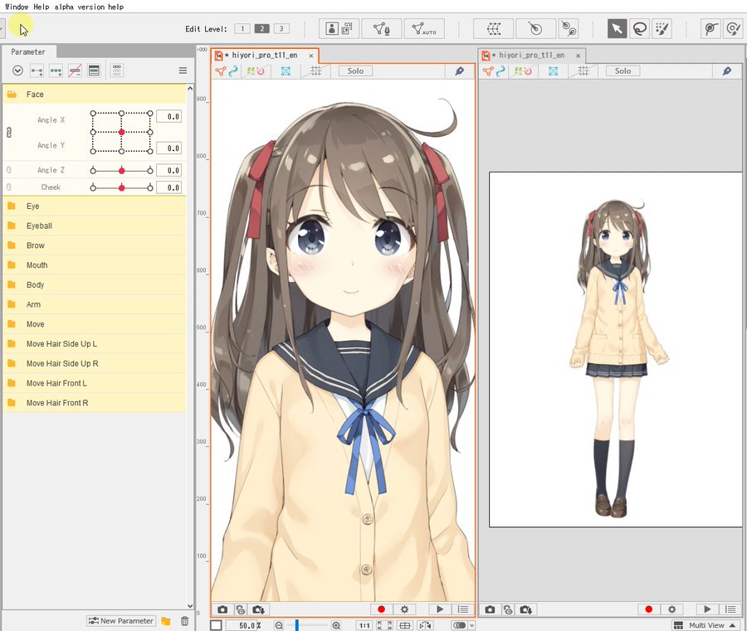The image size is (747, 631).
Task: Click the pen lock icon in right view toolbar
Action: pos(726,71)
